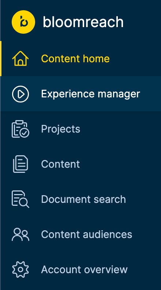Click the Content audiences people icon

coord(20,234)
